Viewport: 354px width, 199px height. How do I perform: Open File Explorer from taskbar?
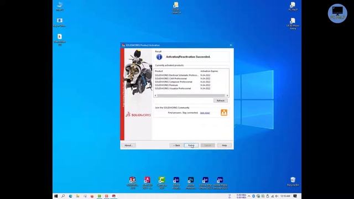77,196
